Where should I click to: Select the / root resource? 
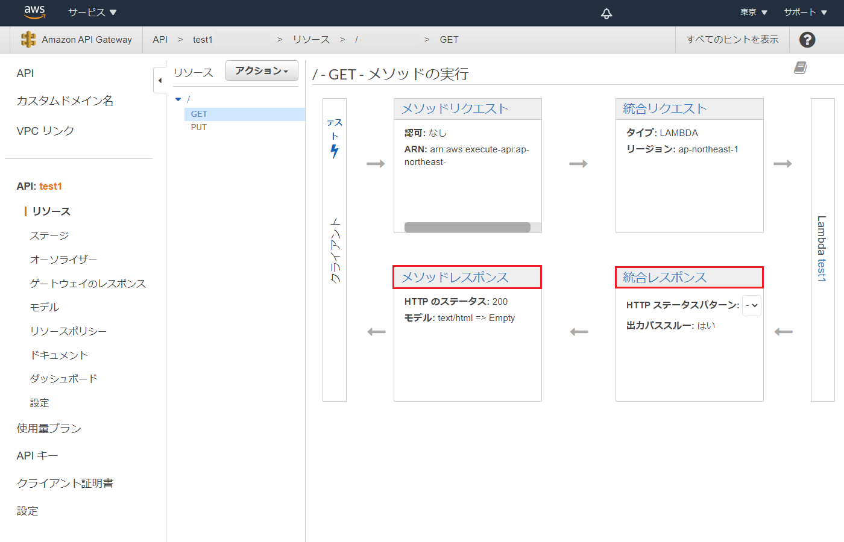pyautogui.click(x=189, y=99)
